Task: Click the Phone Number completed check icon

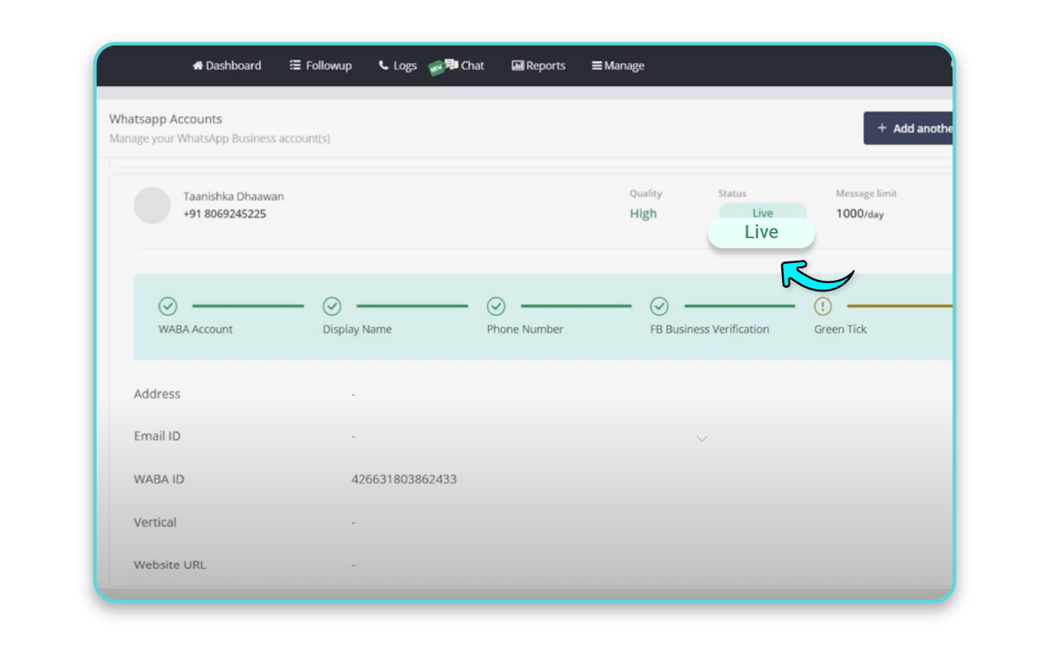Action: 496,306
